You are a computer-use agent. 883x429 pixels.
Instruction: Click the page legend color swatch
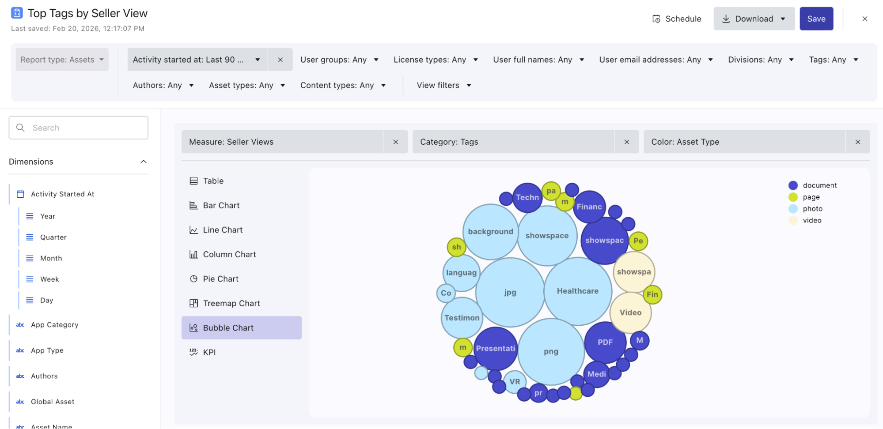(793, 197)
